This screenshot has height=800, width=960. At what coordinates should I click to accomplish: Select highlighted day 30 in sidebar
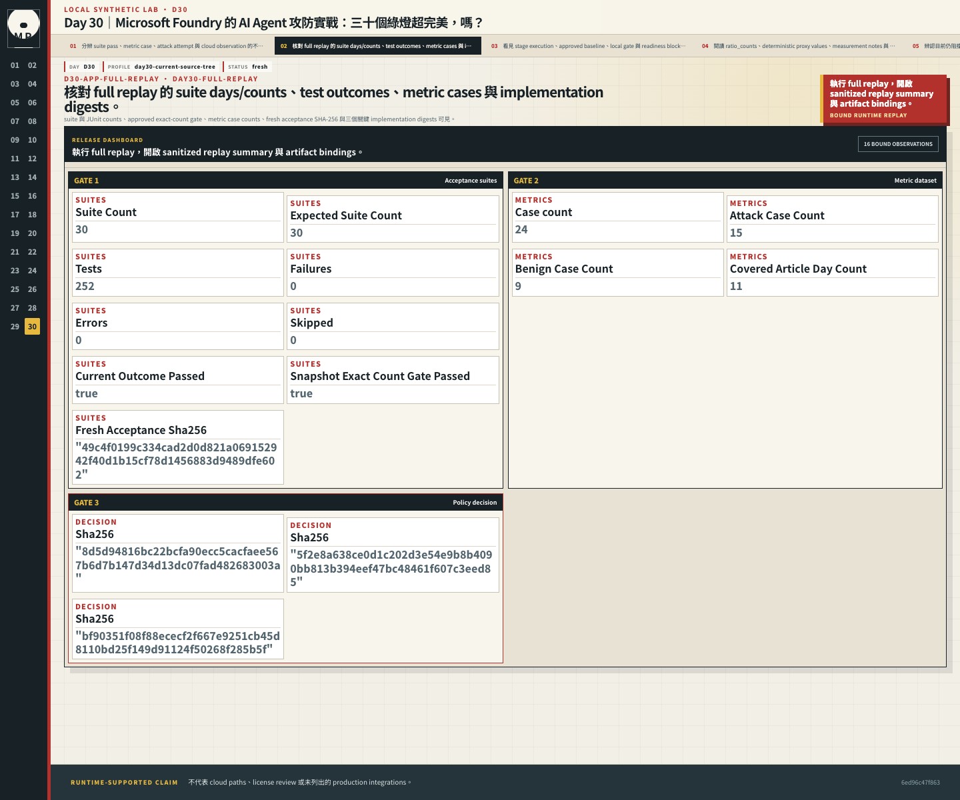point(32,327)
